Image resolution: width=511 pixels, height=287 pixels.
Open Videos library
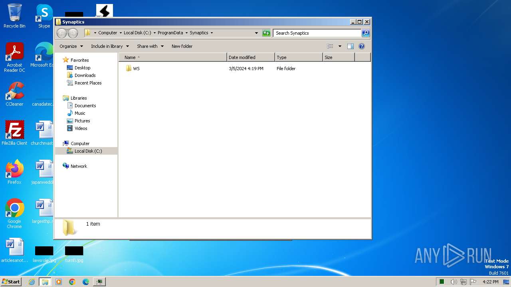(x=81, y=128)
